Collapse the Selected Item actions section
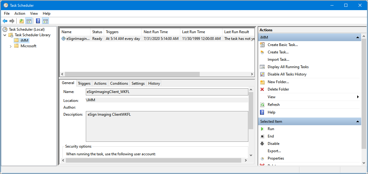Image resolution: width=368 pixels, height=174 pixels. 358,122
